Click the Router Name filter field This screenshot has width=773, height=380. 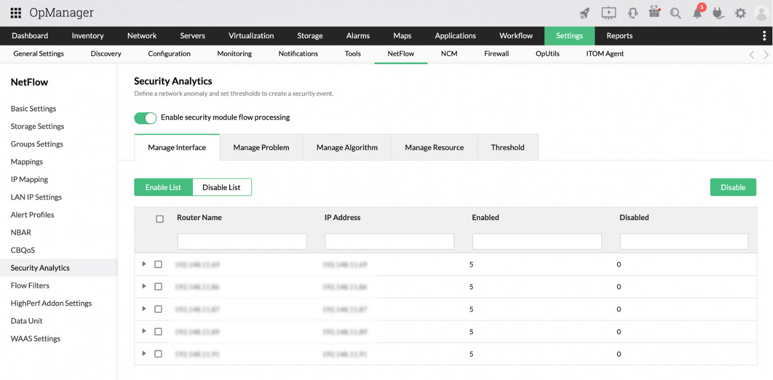[242, 242]
